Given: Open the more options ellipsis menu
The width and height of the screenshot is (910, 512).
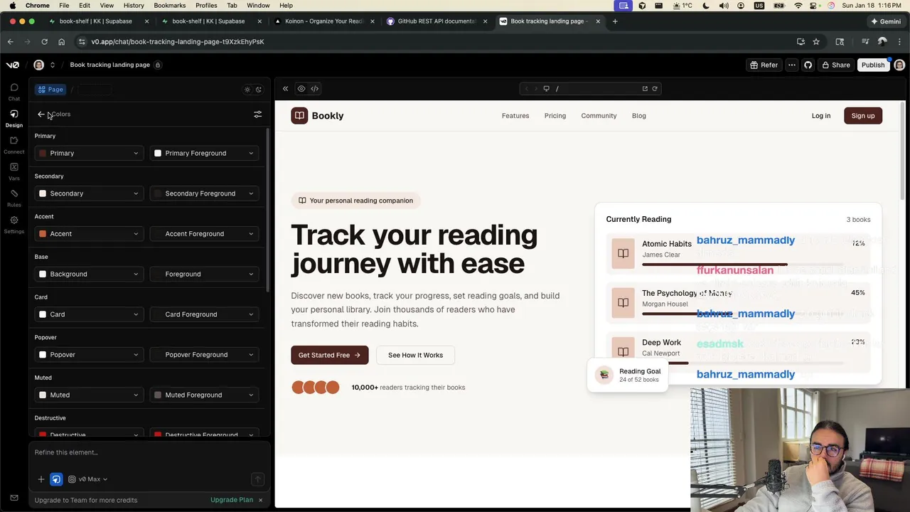Looking at the screenshot, I should pyautogui.click(x=791, y=65).
